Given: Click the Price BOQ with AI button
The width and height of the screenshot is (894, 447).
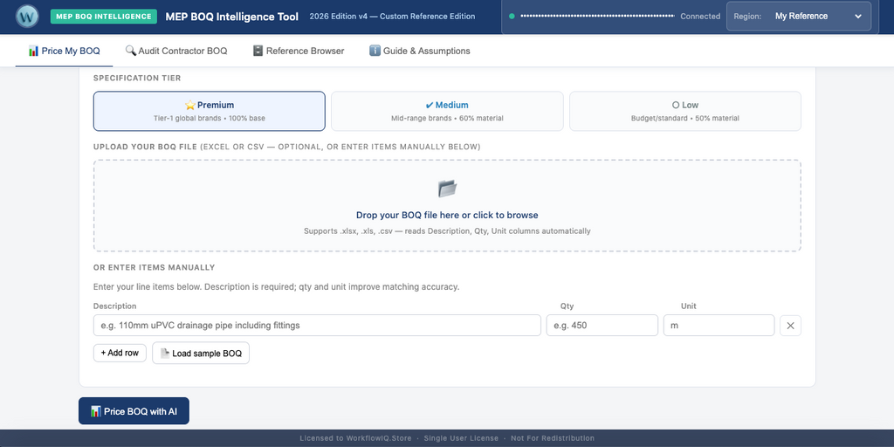Looking at the screenshot, I should point(134,411).
